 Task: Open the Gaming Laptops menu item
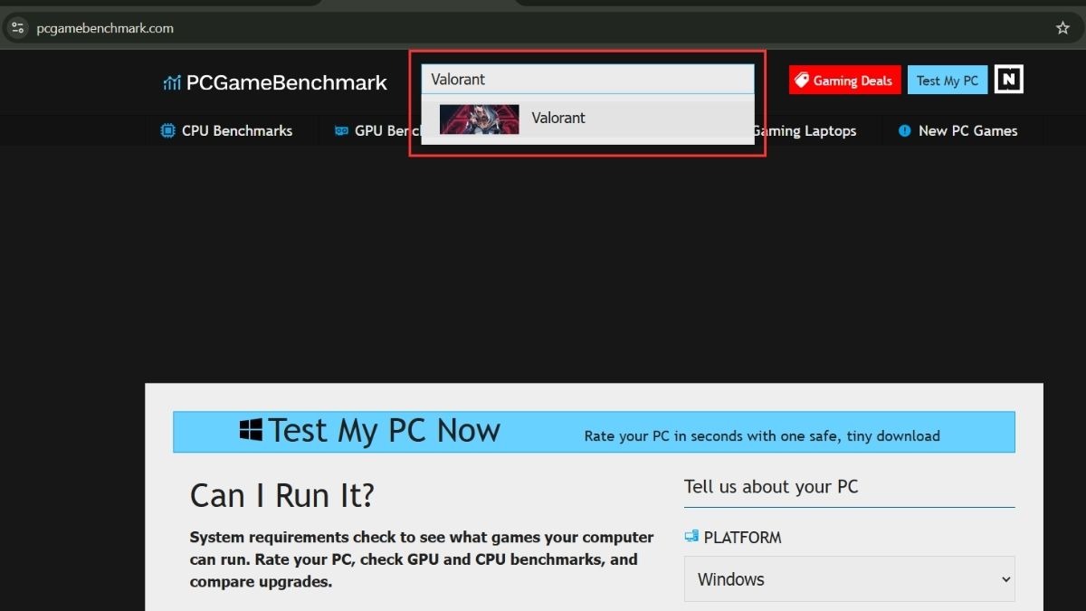point(806,130)
